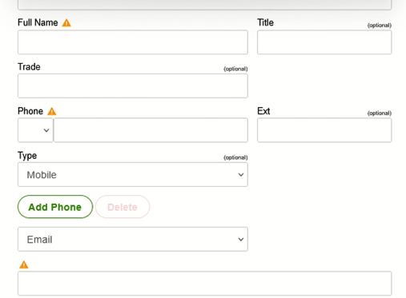Click the Full Name label text
Screen dimensions: 406x298
point(38,22)
